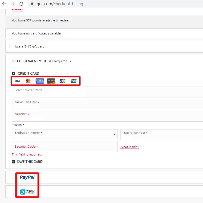
Task: Reload the page with the browser refresh button
Action: [21, 4]
